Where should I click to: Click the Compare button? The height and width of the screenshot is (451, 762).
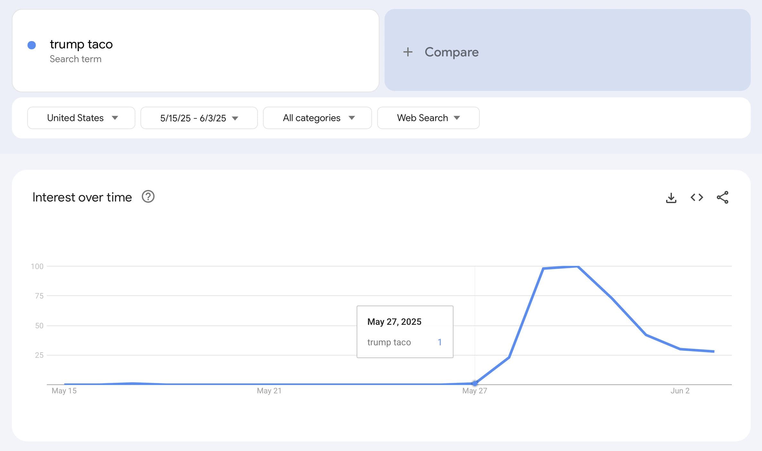[451, 52]
